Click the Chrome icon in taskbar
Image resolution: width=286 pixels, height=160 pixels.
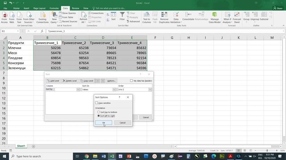[x=87, y=156]
